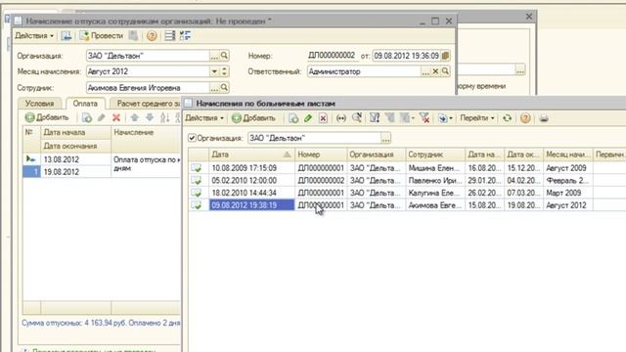Click Организация input in sick-leave filter

pyautogui.click(x=314, y=138)
